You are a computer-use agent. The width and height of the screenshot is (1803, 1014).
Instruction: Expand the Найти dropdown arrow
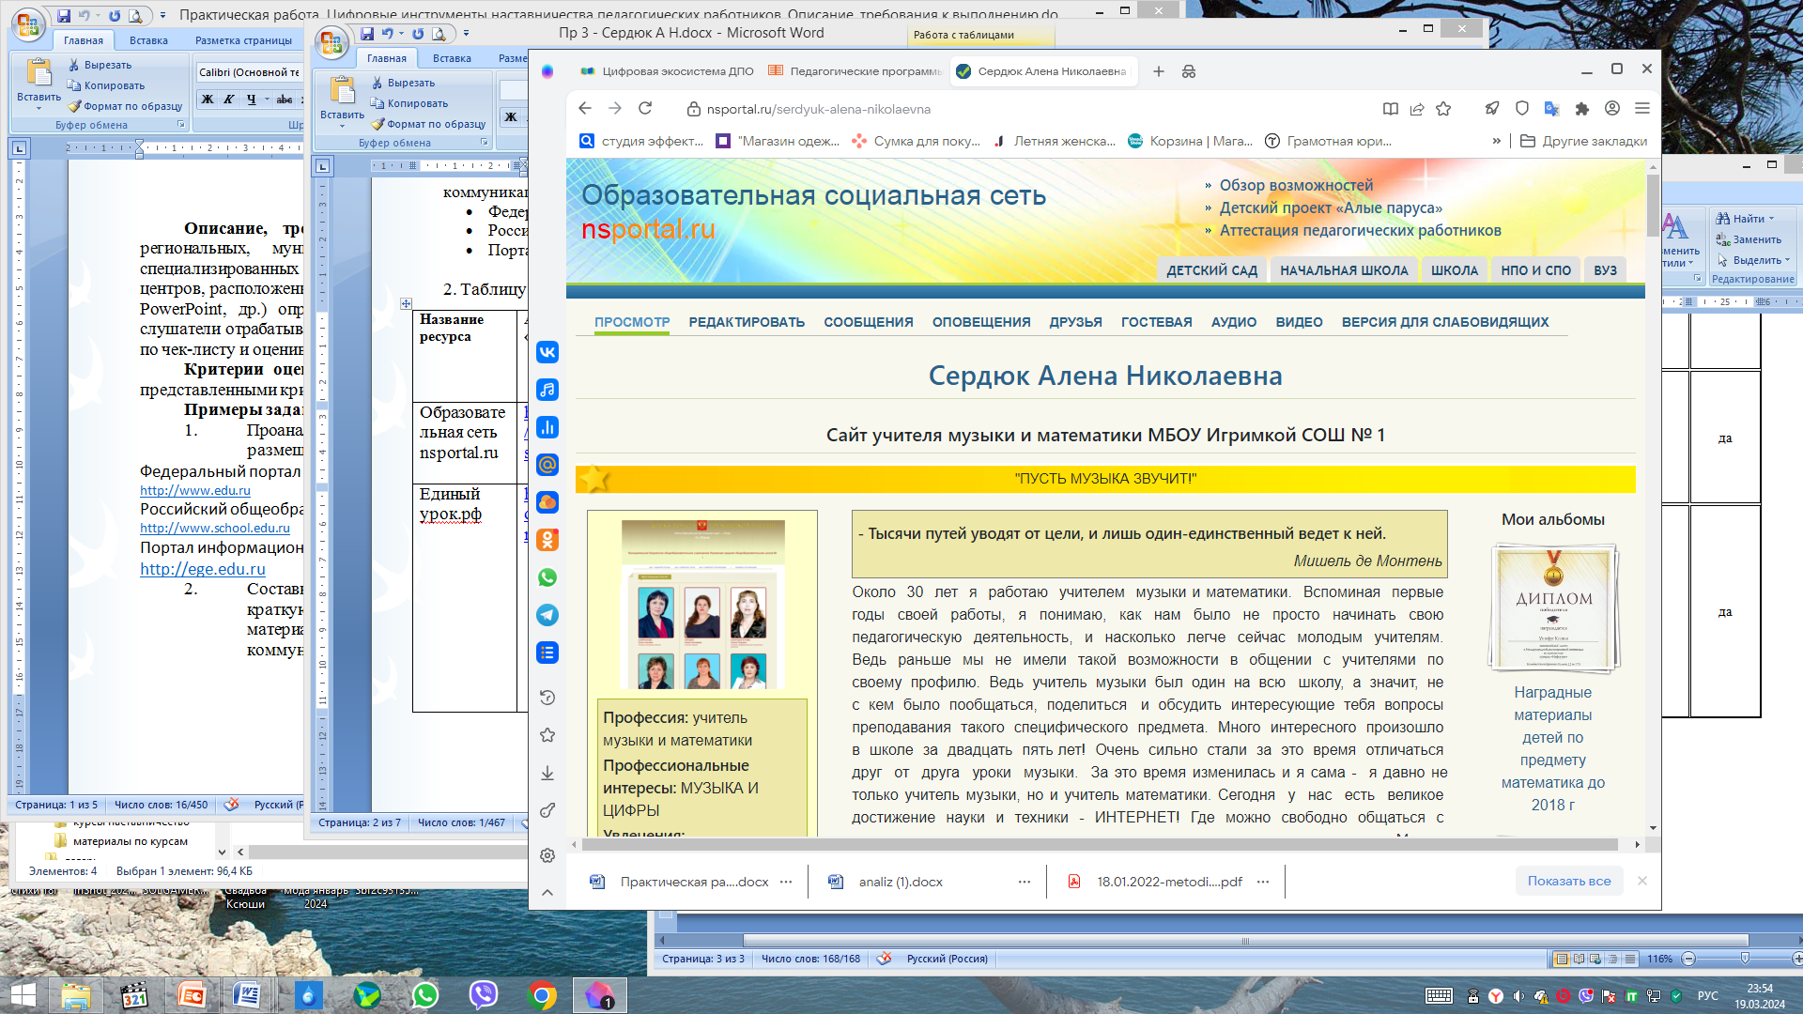pyautogui.click(x=1772, y=219)
